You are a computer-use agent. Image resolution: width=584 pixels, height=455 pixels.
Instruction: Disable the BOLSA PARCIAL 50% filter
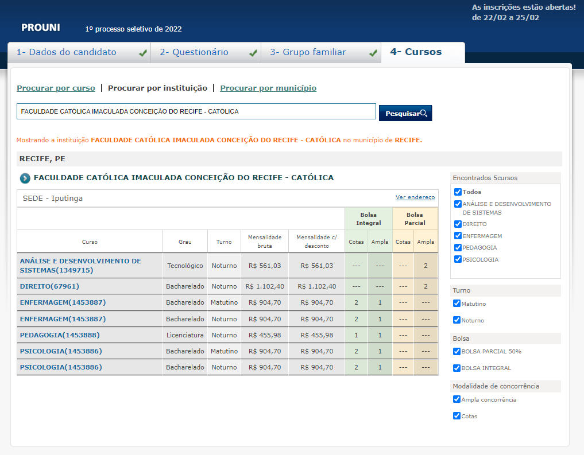pyautogui.click(x=457, y=351)
